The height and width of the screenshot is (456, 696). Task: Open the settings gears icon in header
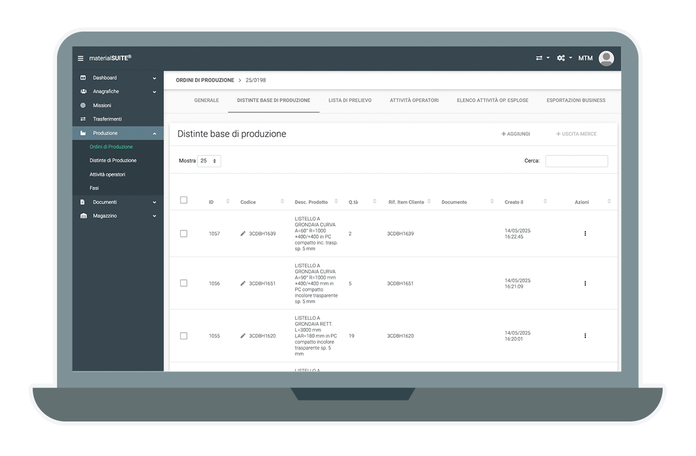pos(561,58)
